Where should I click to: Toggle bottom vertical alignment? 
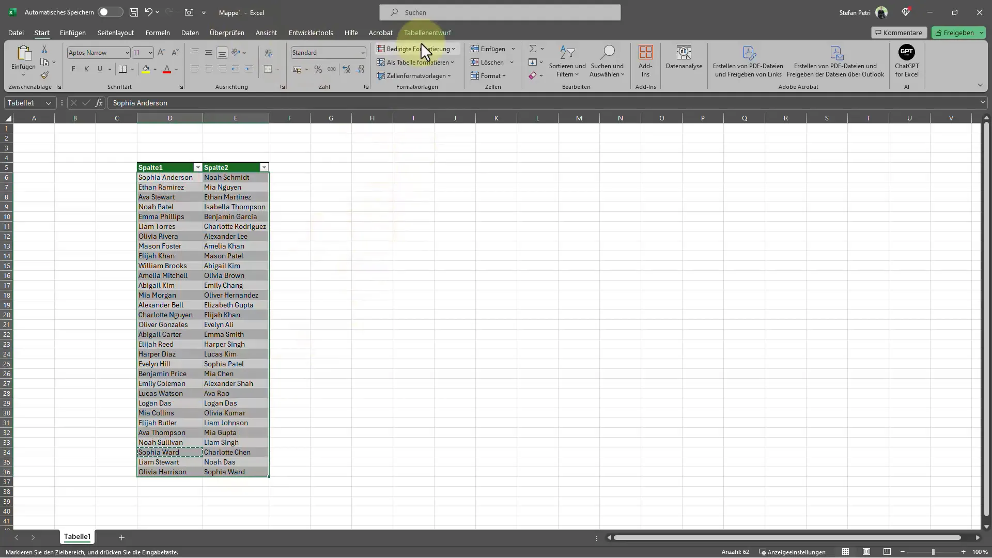pos(222,53)
